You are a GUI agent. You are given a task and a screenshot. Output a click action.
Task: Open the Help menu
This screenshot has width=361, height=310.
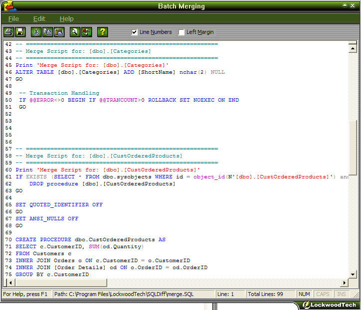66,19
